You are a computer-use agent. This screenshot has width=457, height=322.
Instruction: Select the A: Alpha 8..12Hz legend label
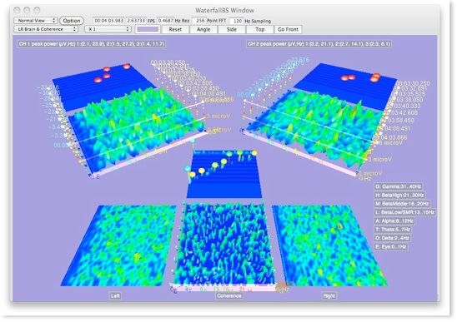(x=394, y=220)
